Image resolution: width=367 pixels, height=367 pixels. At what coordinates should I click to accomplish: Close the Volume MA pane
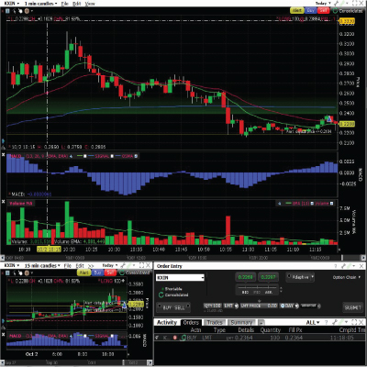4,202
